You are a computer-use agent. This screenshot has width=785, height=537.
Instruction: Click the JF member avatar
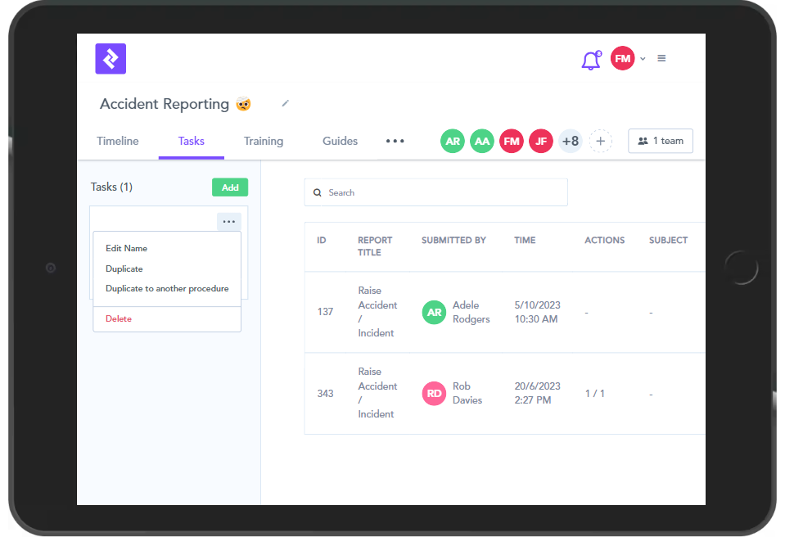[x=541, y=141]
